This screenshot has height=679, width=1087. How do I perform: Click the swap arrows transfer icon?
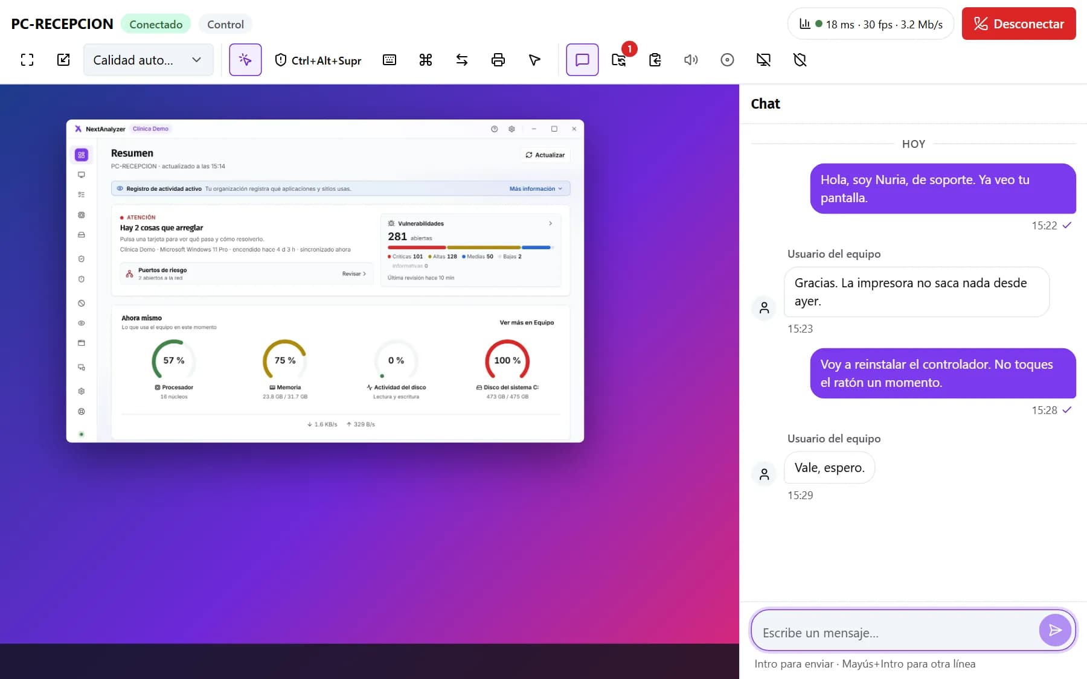pos(462,60)
